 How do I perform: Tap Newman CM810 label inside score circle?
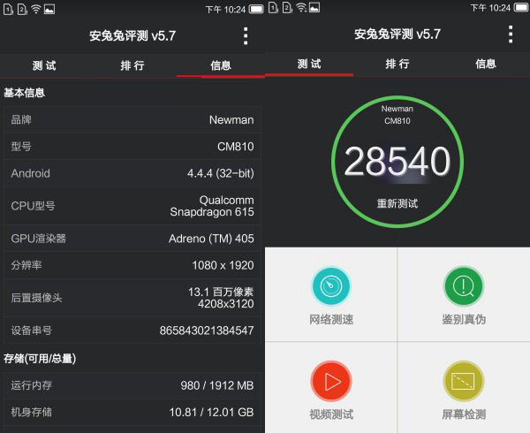pyautogui.click(x=397, y=115)
